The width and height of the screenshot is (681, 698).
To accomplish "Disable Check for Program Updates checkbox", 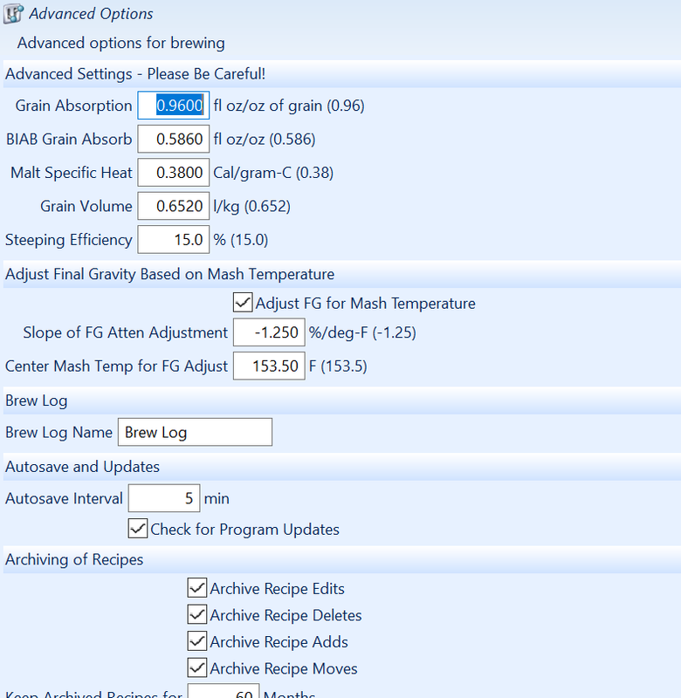I will click(x=138, y=529).
